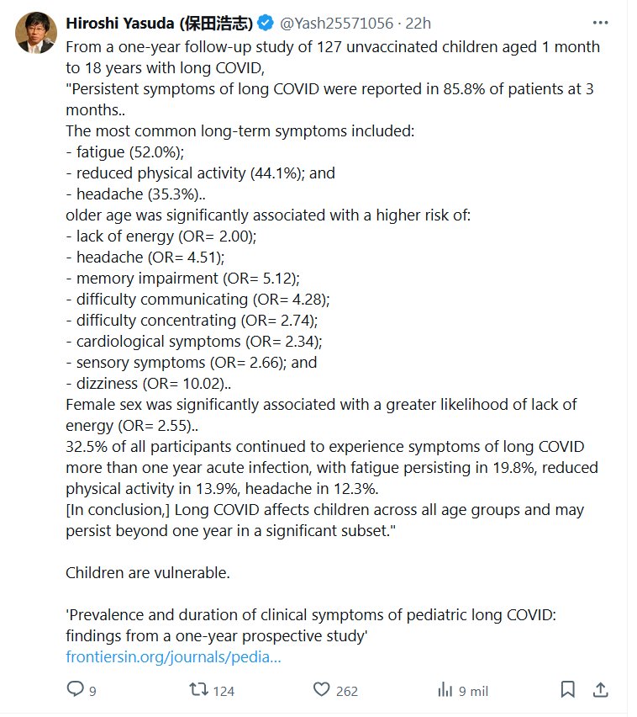Open the three-dot More options menu

click(x=600, y=22)
